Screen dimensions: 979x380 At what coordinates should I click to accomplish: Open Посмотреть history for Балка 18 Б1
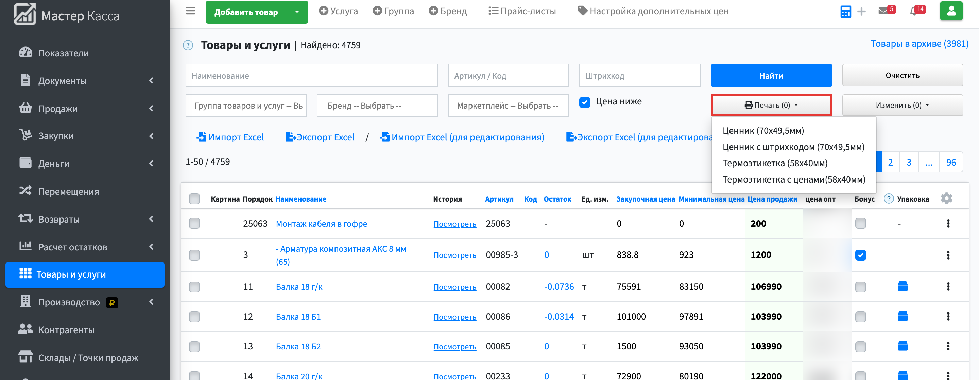[x=454, y=317]
